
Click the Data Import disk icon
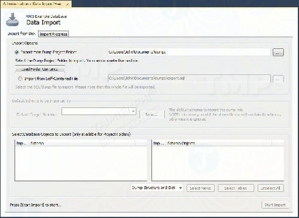[13, 20]
